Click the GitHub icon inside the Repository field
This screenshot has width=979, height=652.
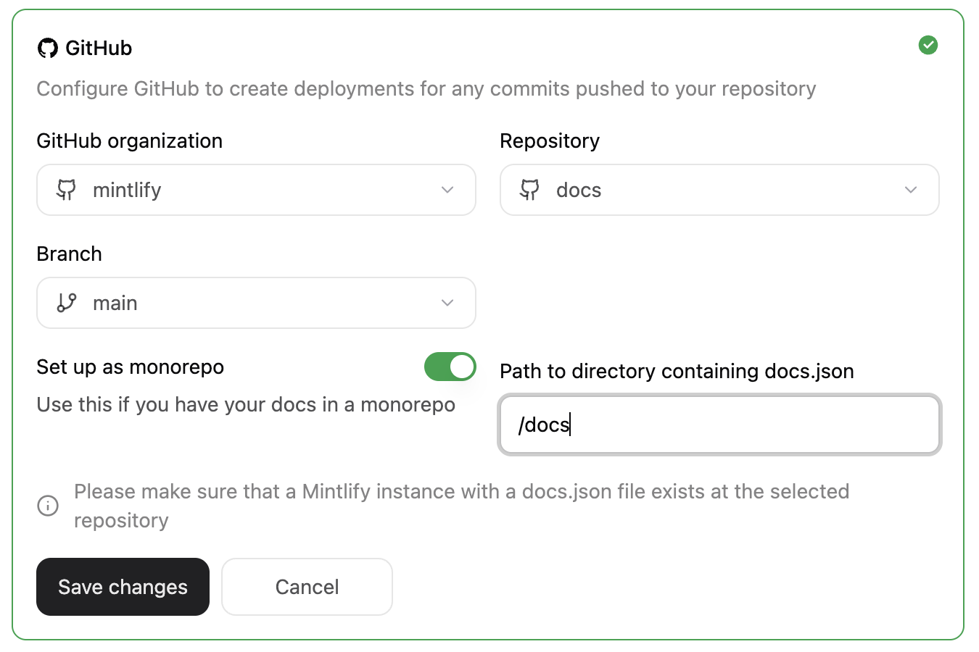pos(529,190)
